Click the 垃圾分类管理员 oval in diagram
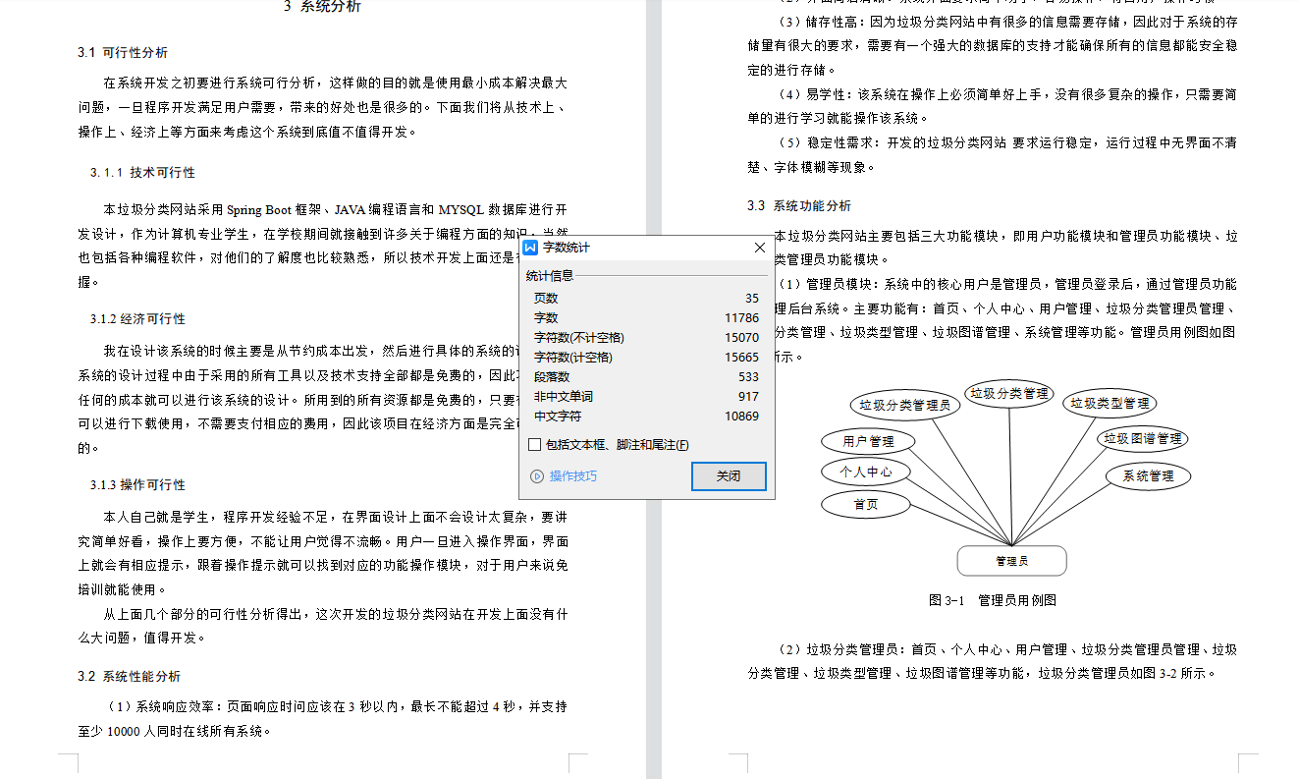Screen dimensions: 1299x779 pyautogui.click(x=904, y=405)
